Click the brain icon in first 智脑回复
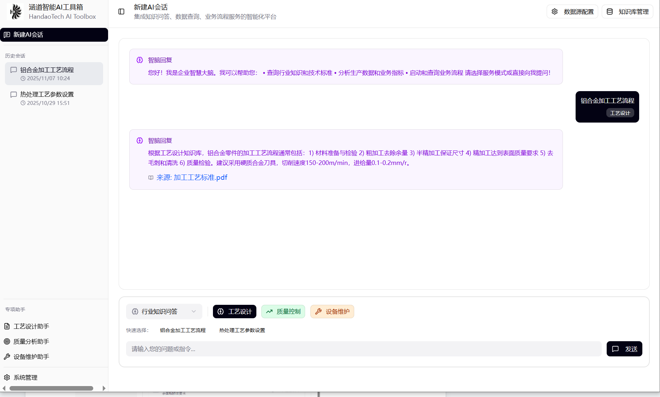 pyautogui.click(x=140, y=60)
